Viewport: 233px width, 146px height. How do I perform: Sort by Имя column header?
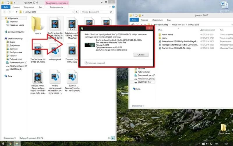(160, 30)
